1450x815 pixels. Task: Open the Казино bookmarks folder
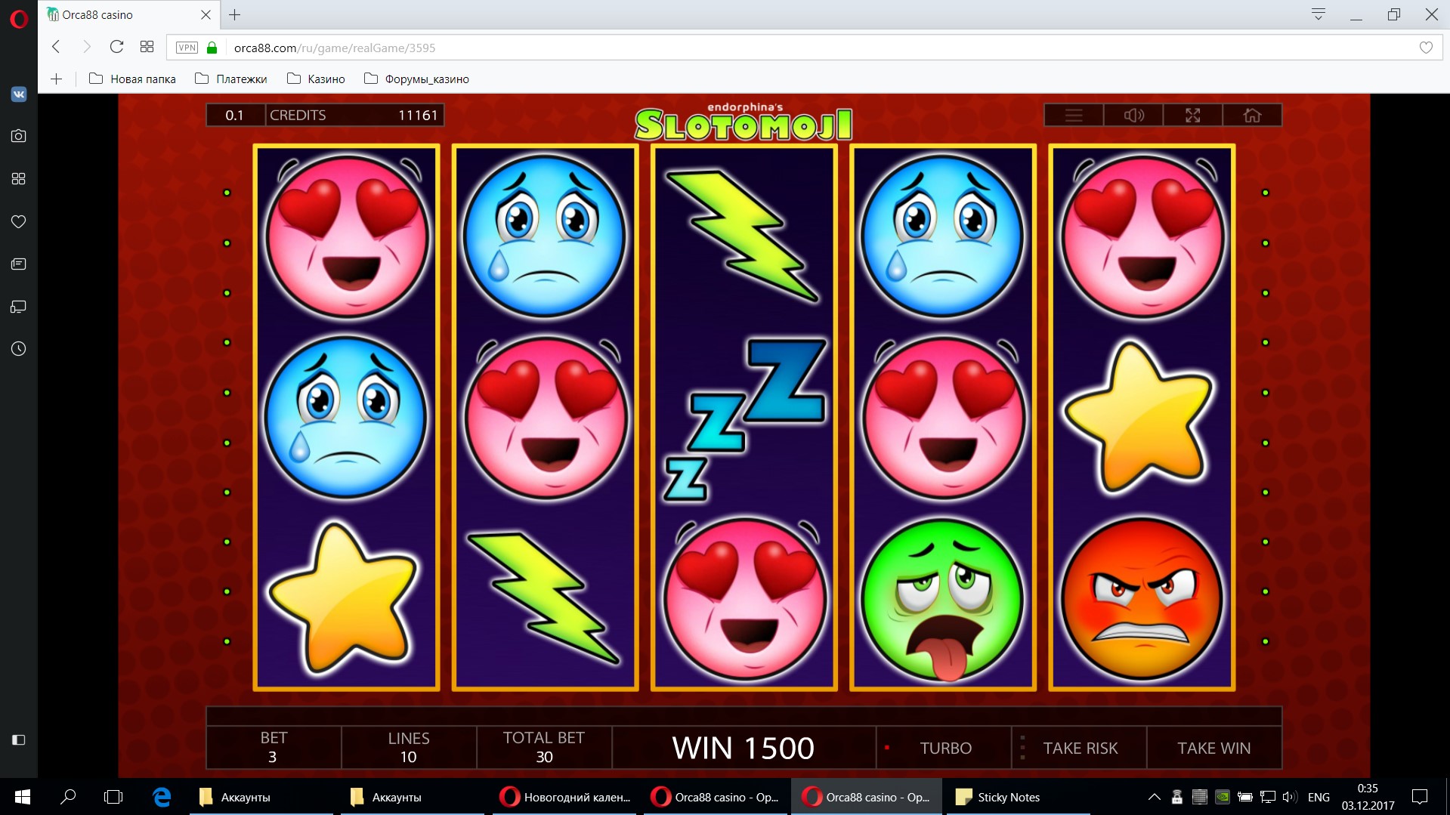[316, 79]
